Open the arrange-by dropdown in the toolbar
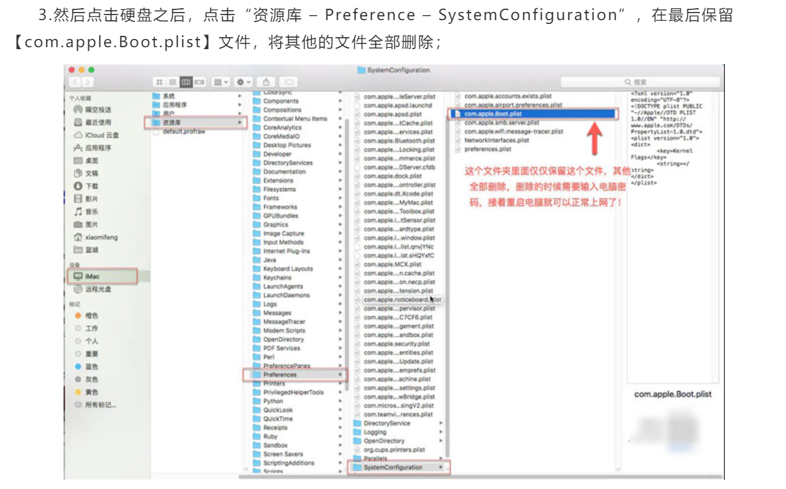Viewport: 786px width, 489px height. pyautogui.click(x=220, y=82)
